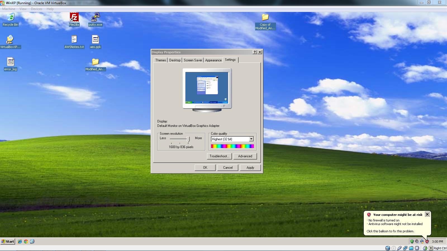
Task: Open the VirtualBox hard disk status icon
Action: 387,248
